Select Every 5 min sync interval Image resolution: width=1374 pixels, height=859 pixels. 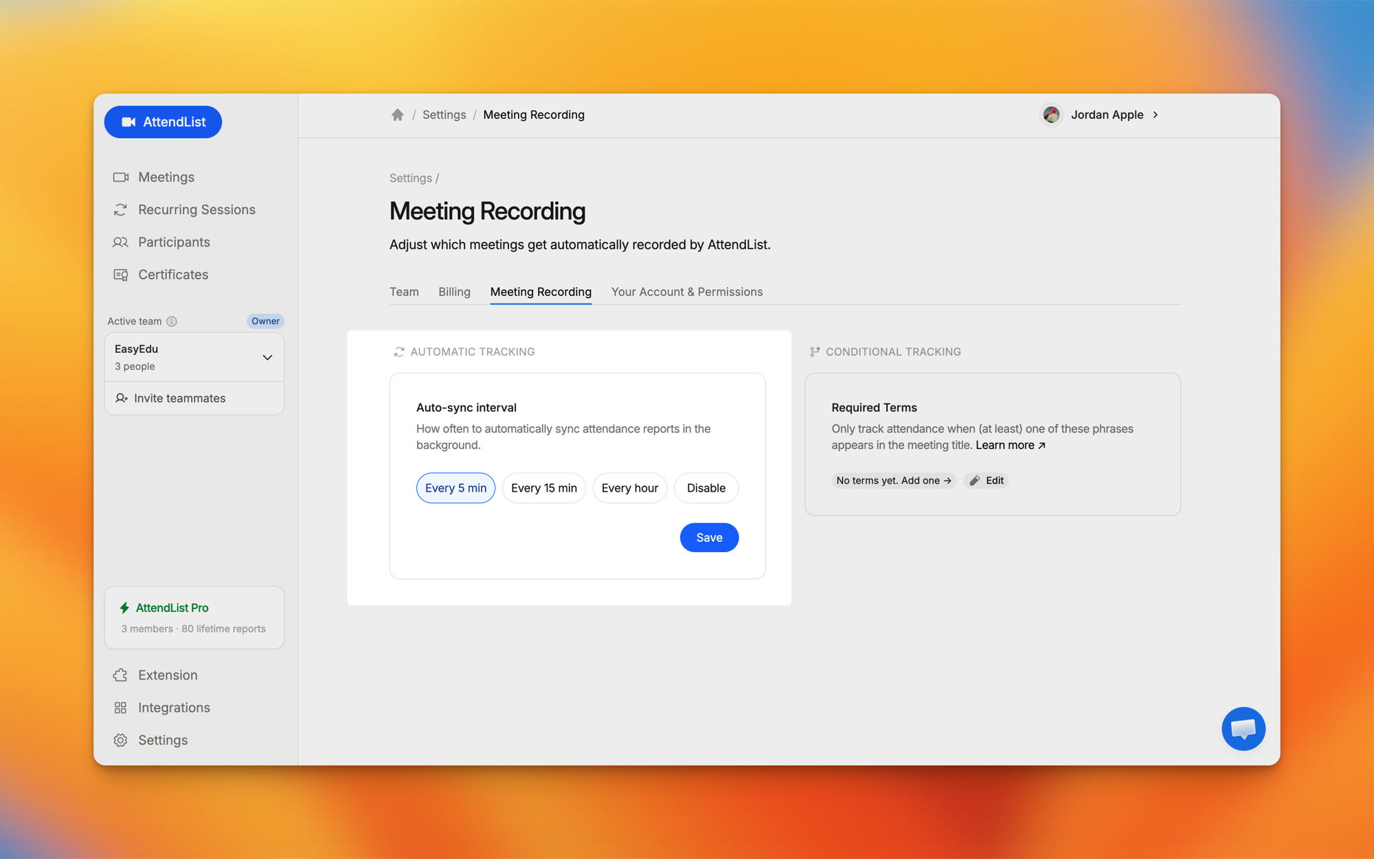click(x=455, y=488)
